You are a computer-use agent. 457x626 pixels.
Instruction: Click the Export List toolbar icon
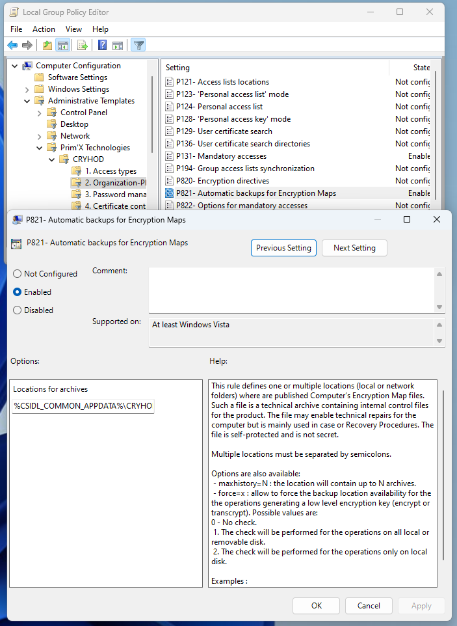click(83, 45)
